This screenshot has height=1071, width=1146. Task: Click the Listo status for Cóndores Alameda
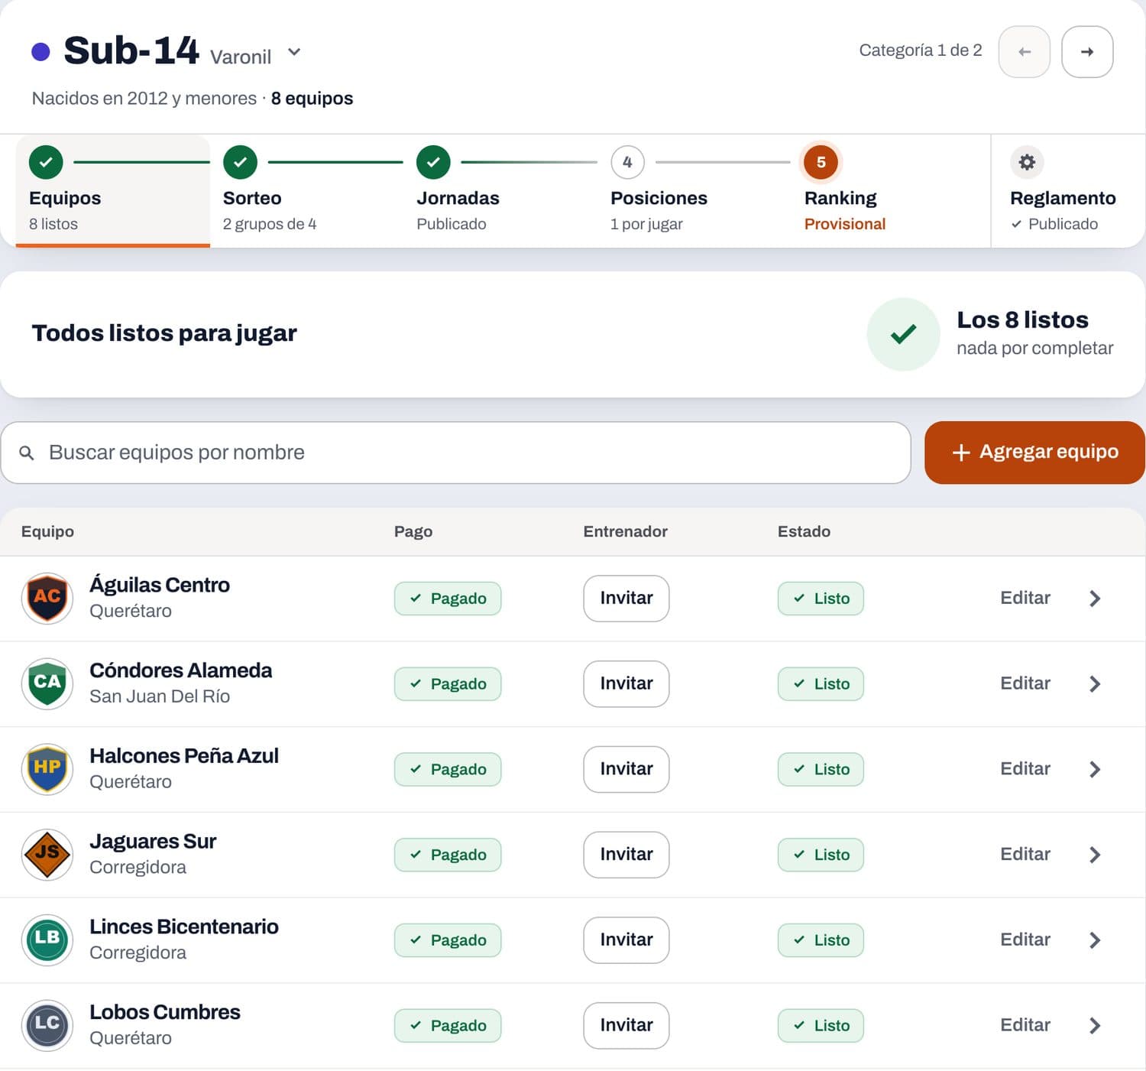821,684
